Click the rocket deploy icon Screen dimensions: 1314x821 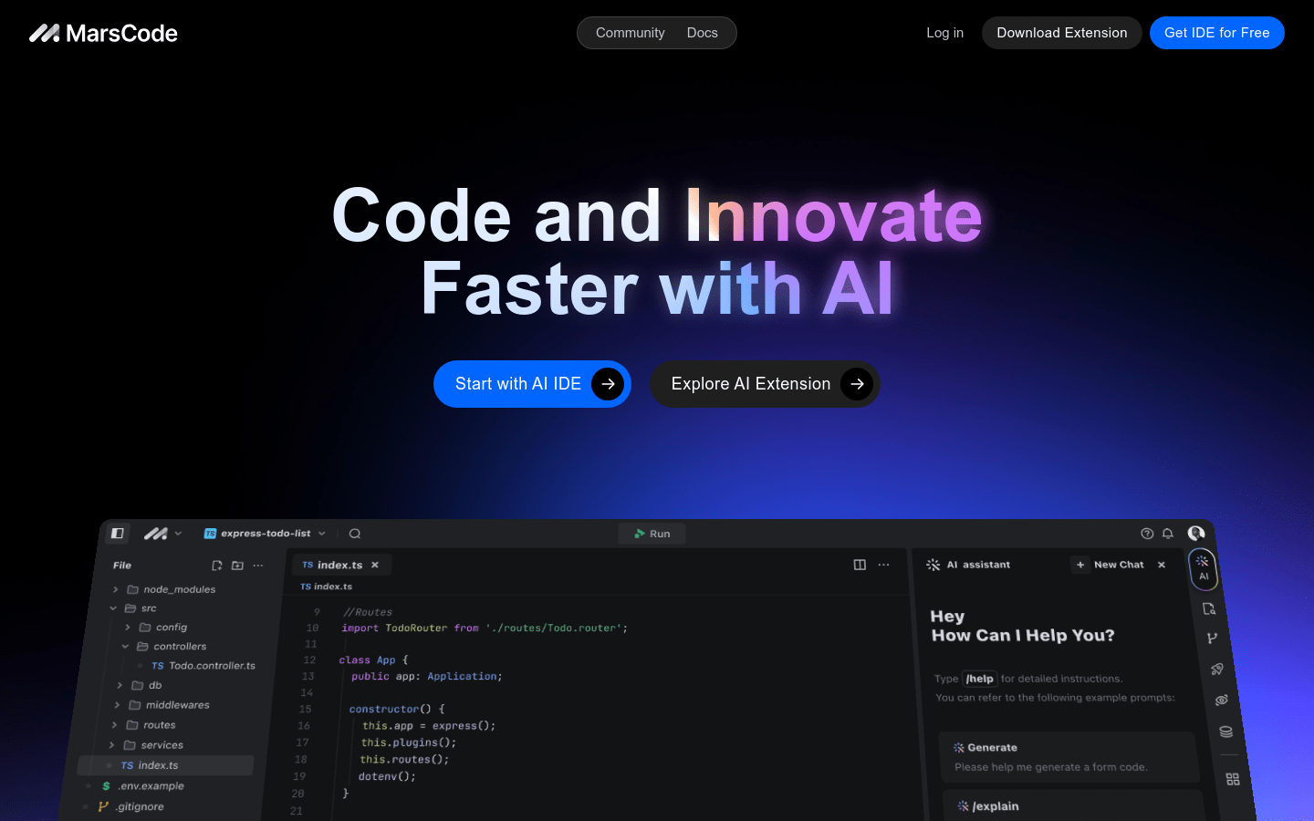point(1216,670)
